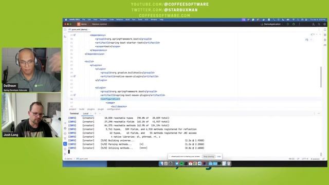
Task: Run DemoApplication with the play icon
Action: point(288,24)
